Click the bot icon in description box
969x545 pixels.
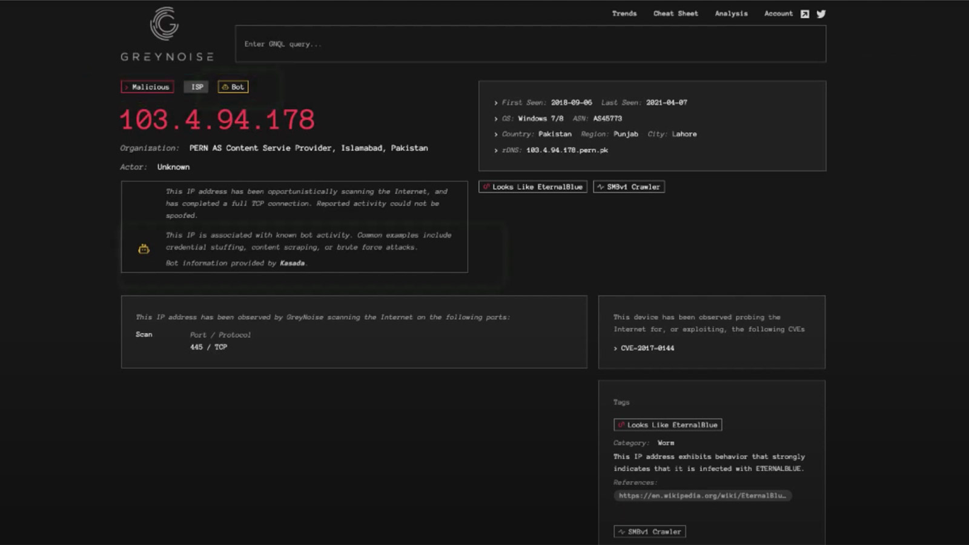144,249
